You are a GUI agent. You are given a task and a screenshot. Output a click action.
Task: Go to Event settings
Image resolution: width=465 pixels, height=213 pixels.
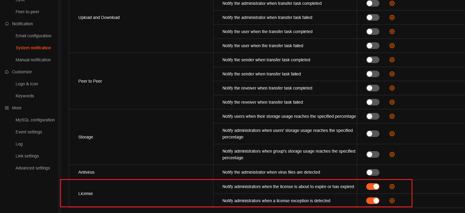click(29, 132)
